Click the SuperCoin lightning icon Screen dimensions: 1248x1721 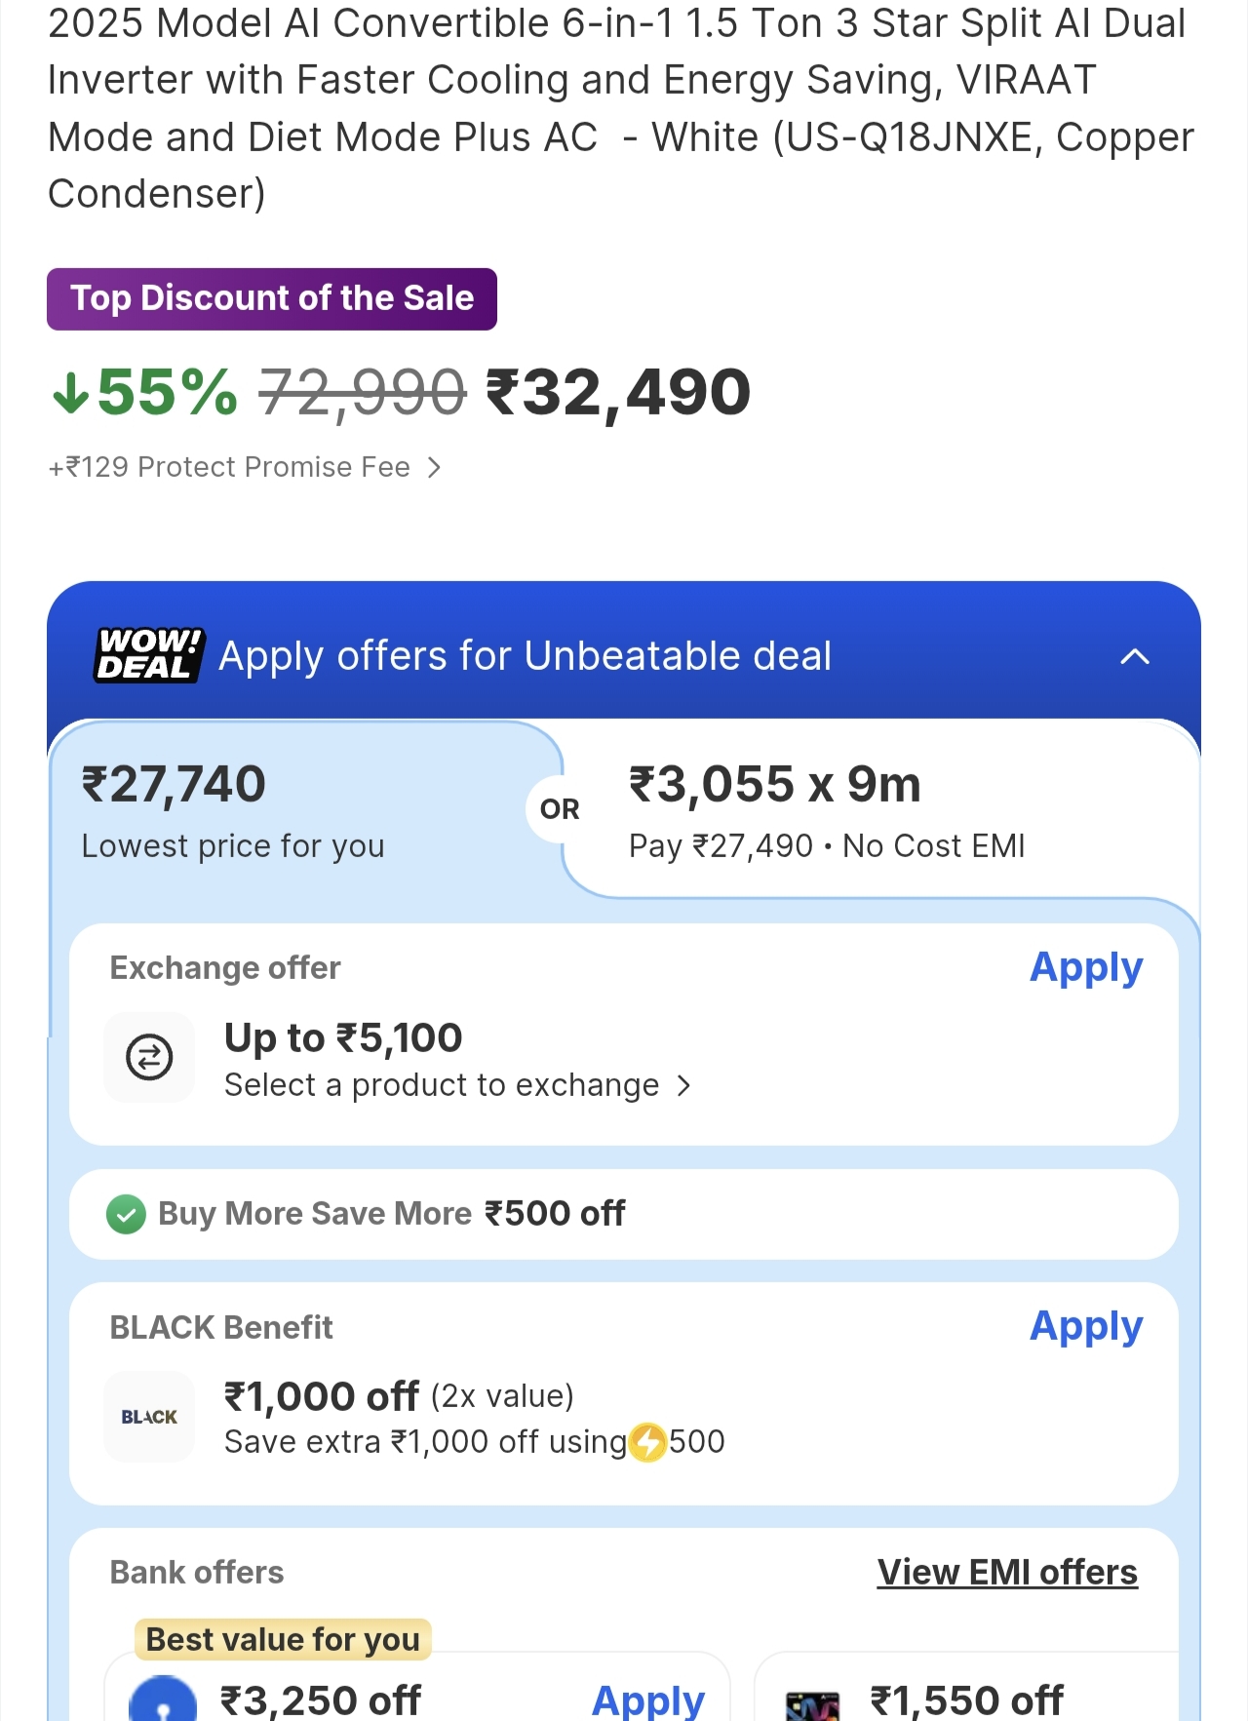pyautogui.click(x=647, y=1443)
